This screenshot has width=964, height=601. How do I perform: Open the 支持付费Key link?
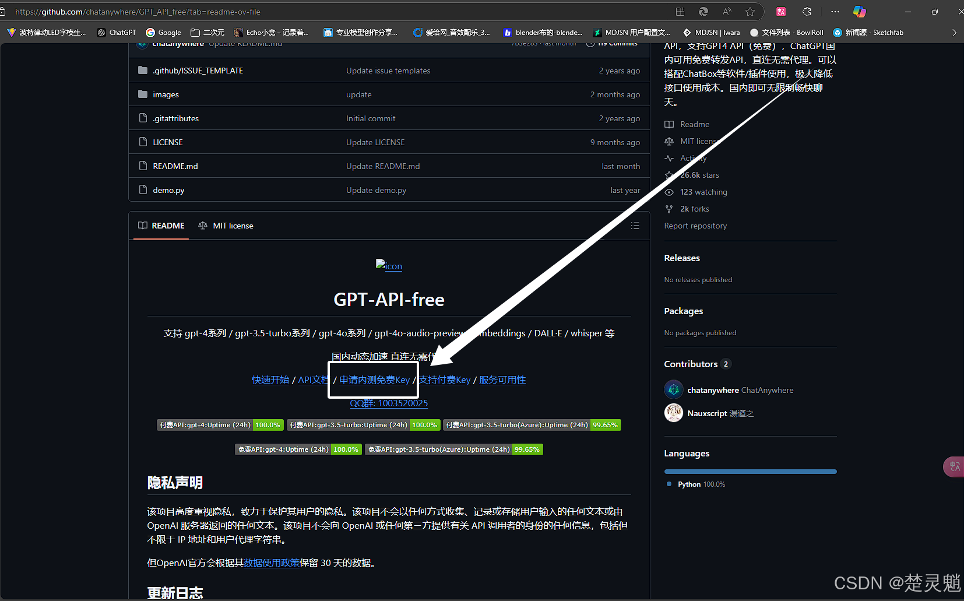coord(445,380)
